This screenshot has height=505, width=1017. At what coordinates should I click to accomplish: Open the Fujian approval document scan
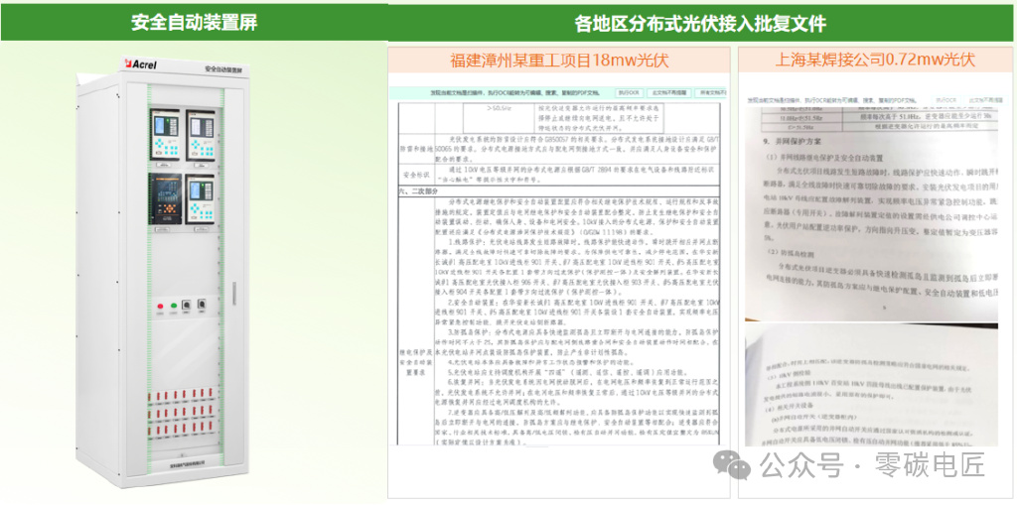tap(559, 272)
